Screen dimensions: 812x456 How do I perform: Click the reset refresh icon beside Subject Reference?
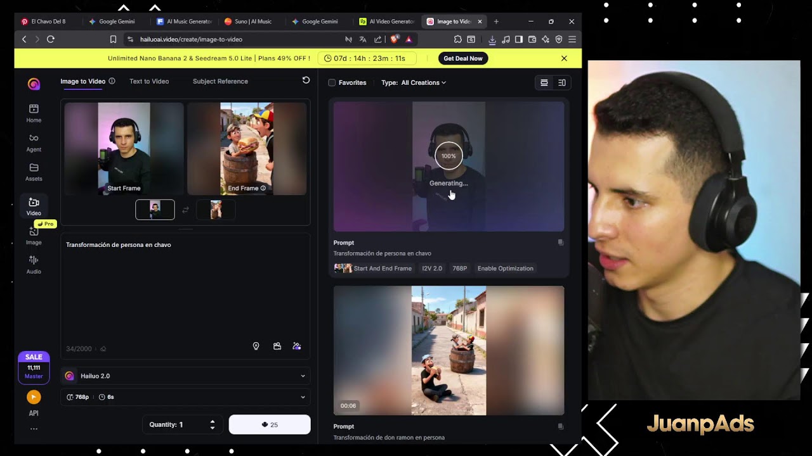[x=306, y=80]
